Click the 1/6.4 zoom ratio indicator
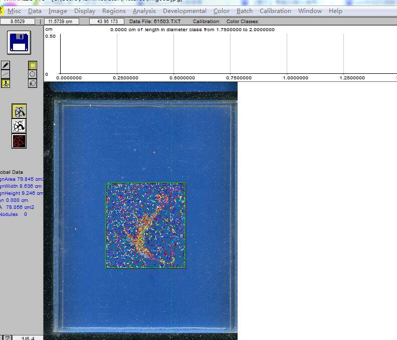Image resolution: width=397 pixels, height=340 pixels. click(28, 338)
